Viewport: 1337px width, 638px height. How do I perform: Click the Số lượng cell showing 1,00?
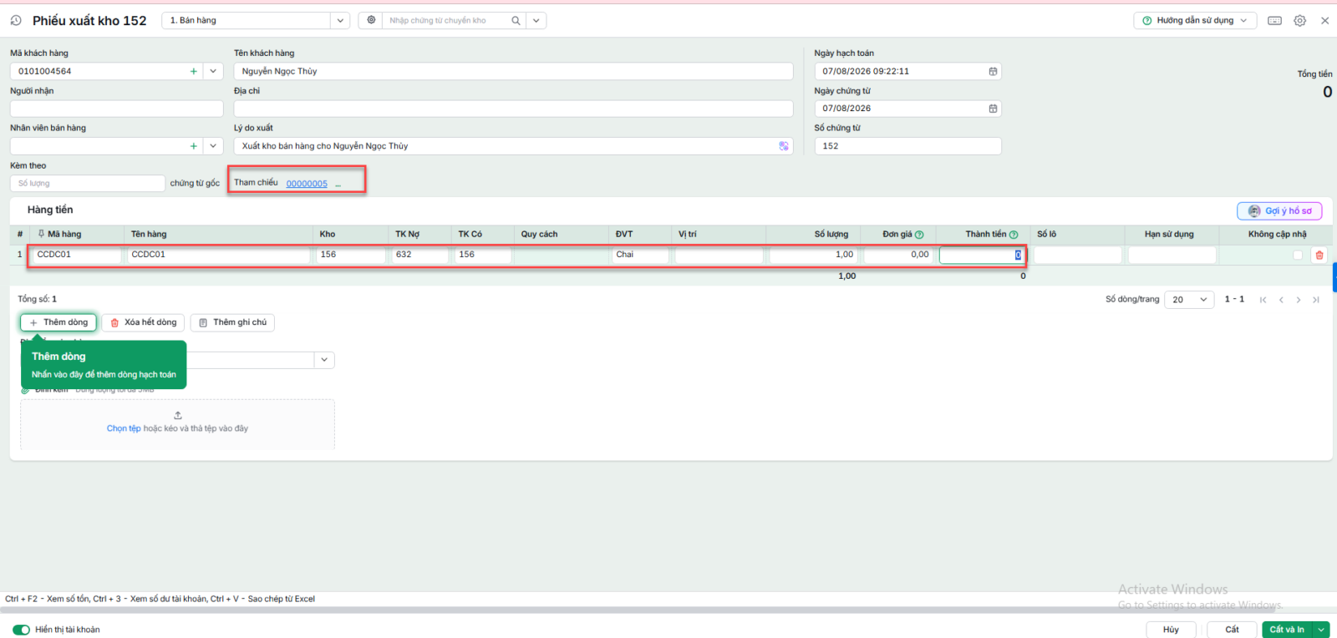click(x=812, y=255)
